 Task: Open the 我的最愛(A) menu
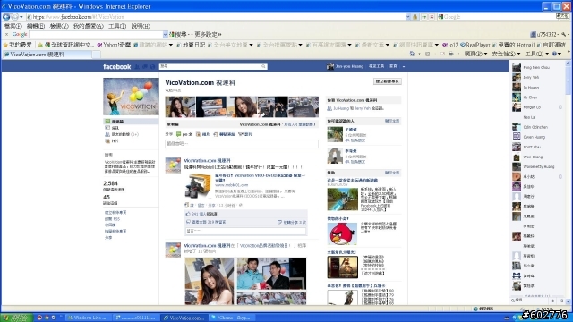[89, 26]
